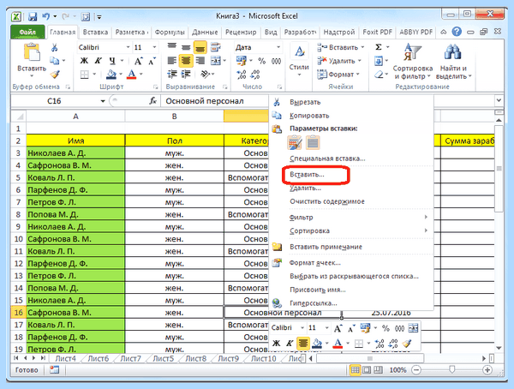514x389 pixels.
Task: Click the ribbon red font color A
Action: pyautogui.click(x=132, y=75)
